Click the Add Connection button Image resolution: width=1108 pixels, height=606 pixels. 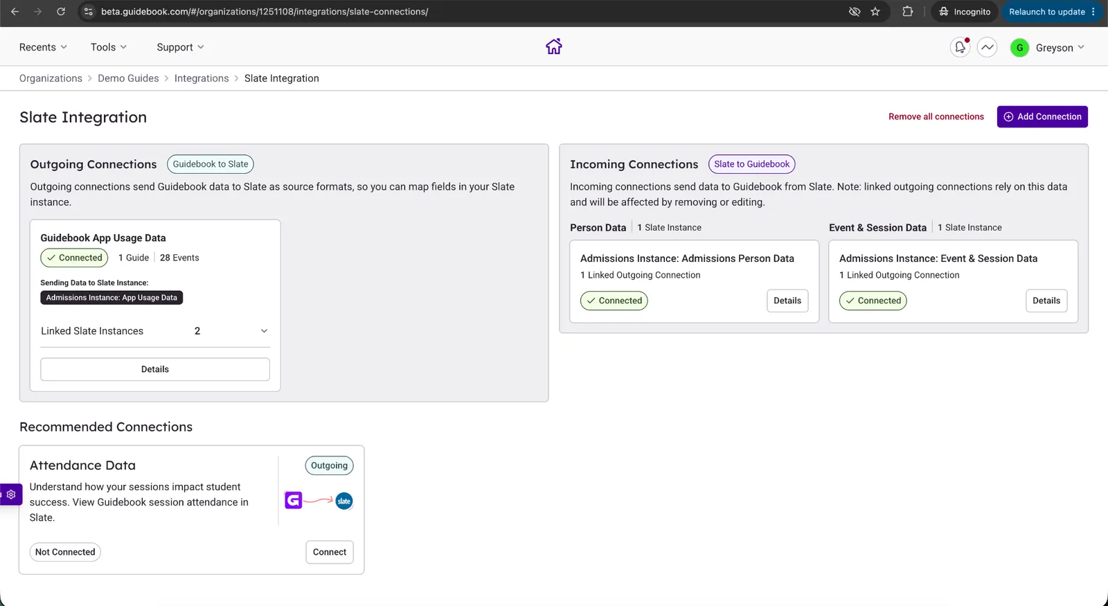(1042, 116)
